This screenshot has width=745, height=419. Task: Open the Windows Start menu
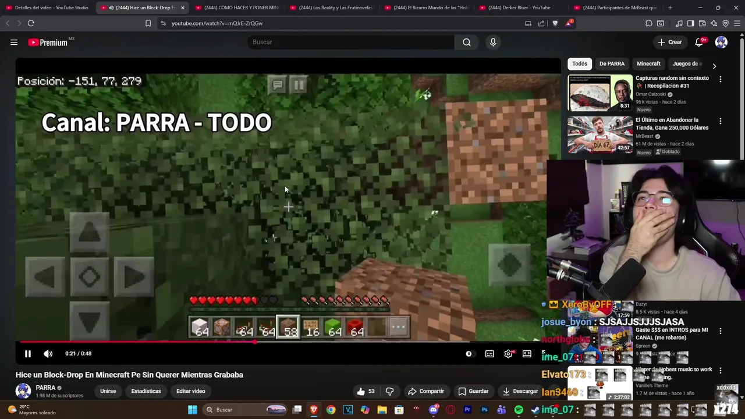(x=193, y=410)
